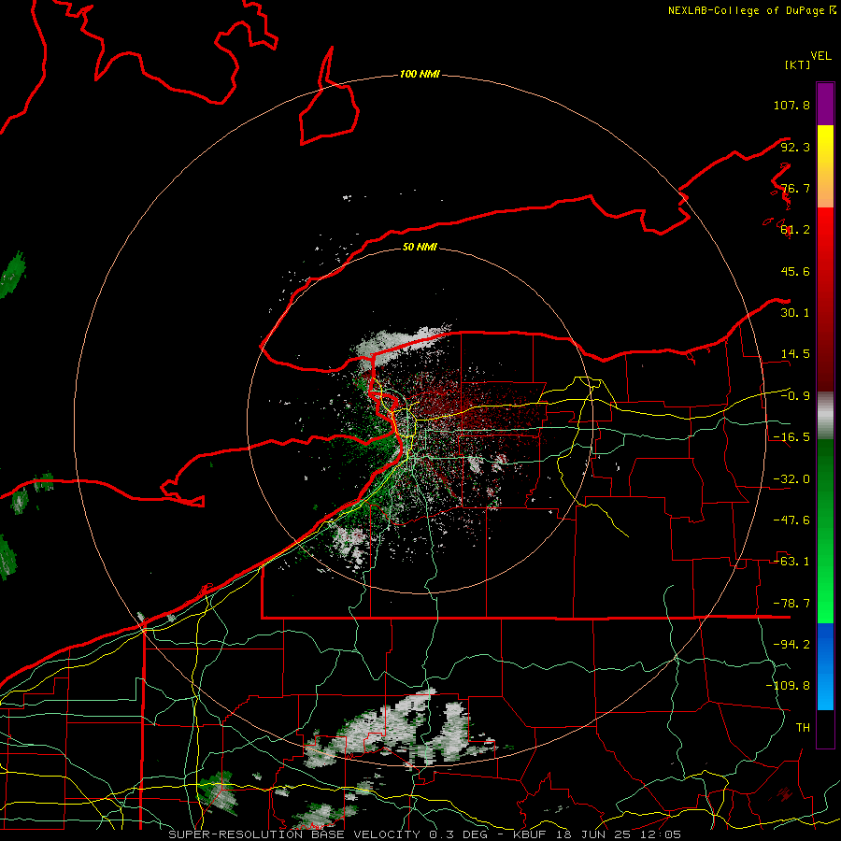Click the 61.2 velocity scale value
Screen dimensions: 841x841
[x=795, y=230]
